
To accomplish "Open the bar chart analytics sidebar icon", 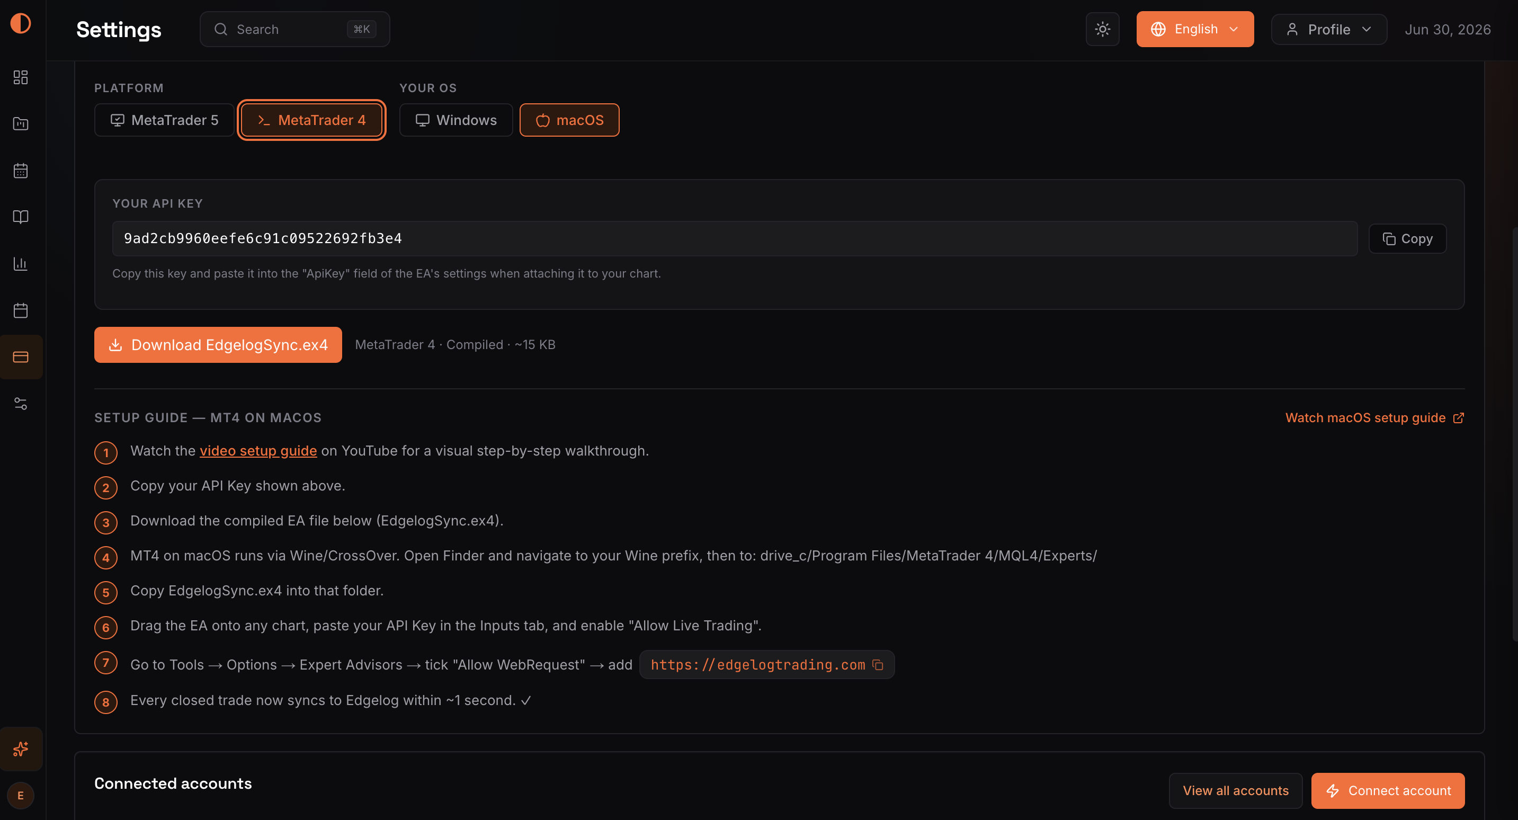I will (x=21, y=263).
